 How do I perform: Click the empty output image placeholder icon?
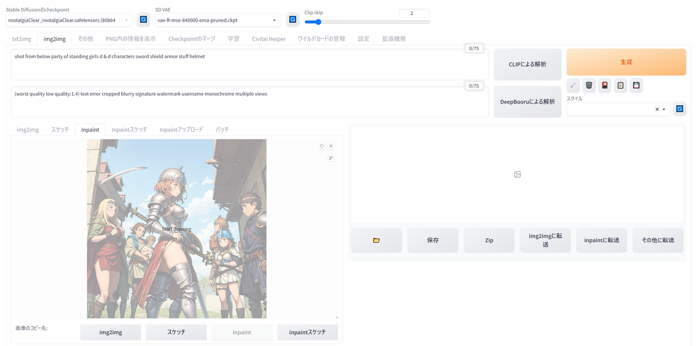(x=517, y=174)
